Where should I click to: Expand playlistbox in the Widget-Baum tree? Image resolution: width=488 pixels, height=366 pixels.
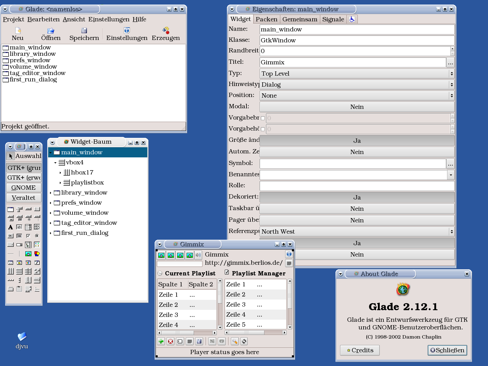(60, 183)
